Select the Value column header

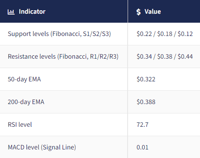164,11
